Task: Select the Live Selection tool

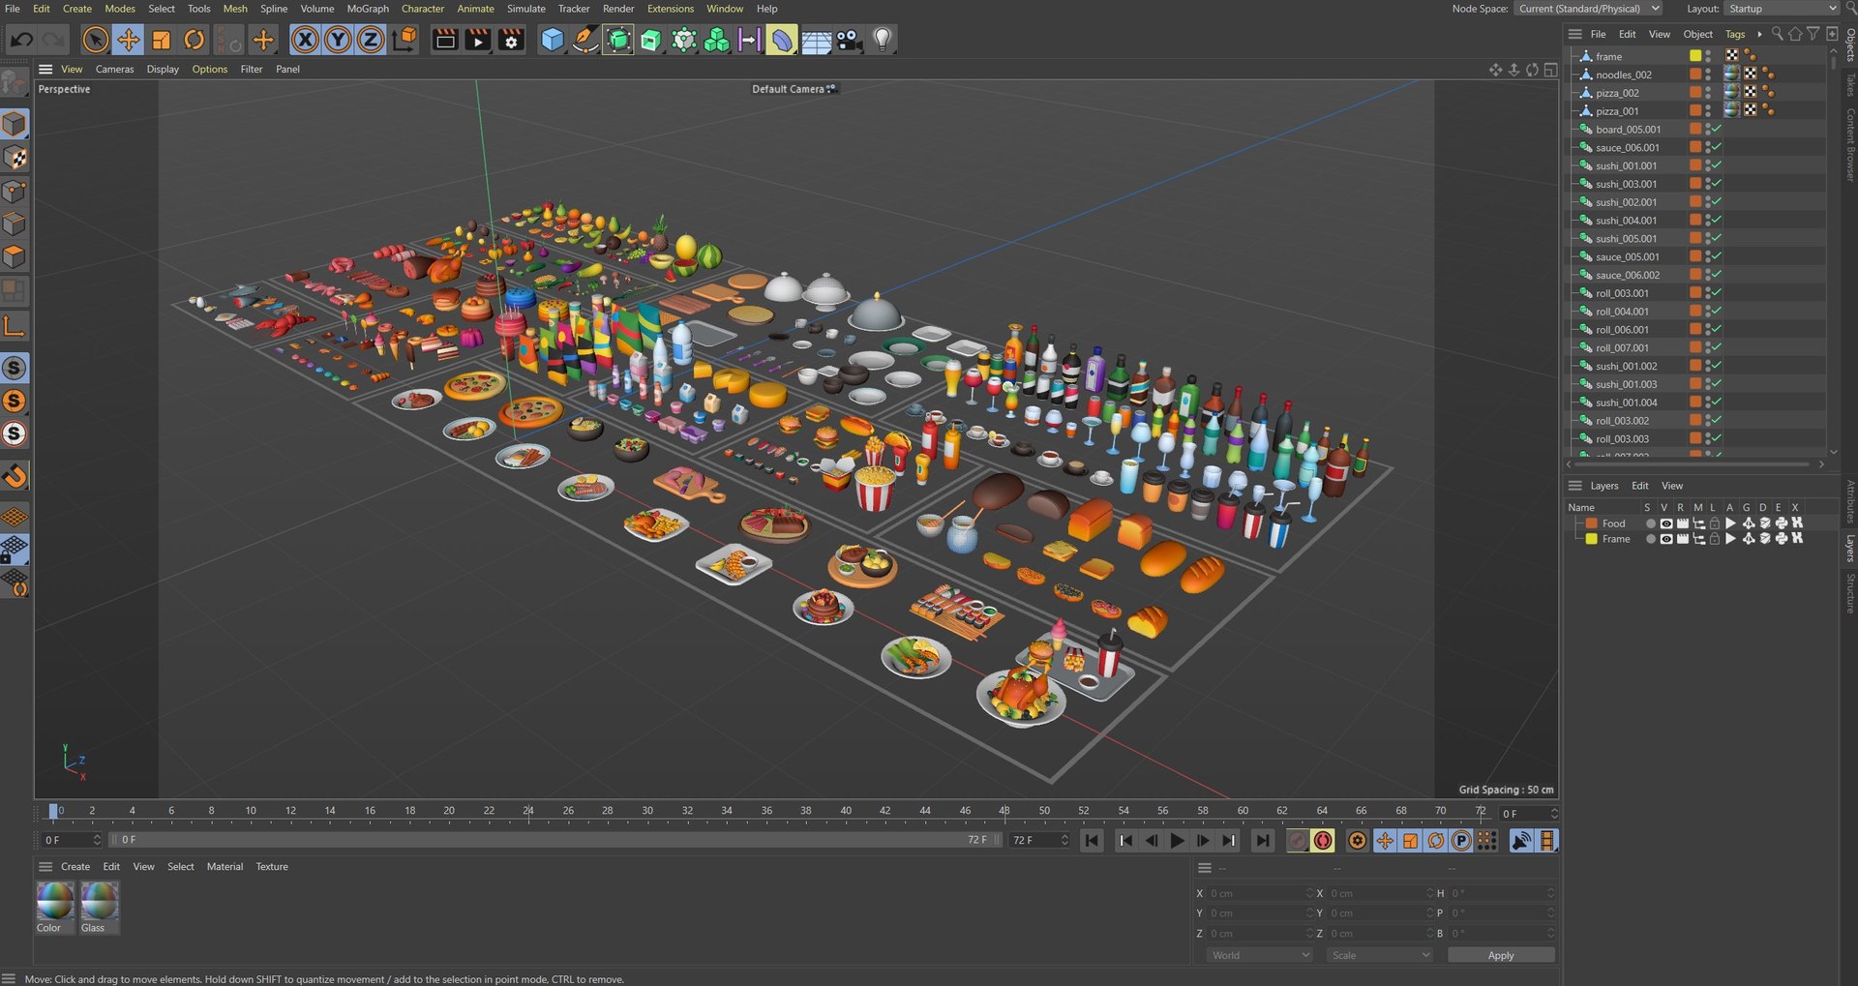Action: click(95, 40)
